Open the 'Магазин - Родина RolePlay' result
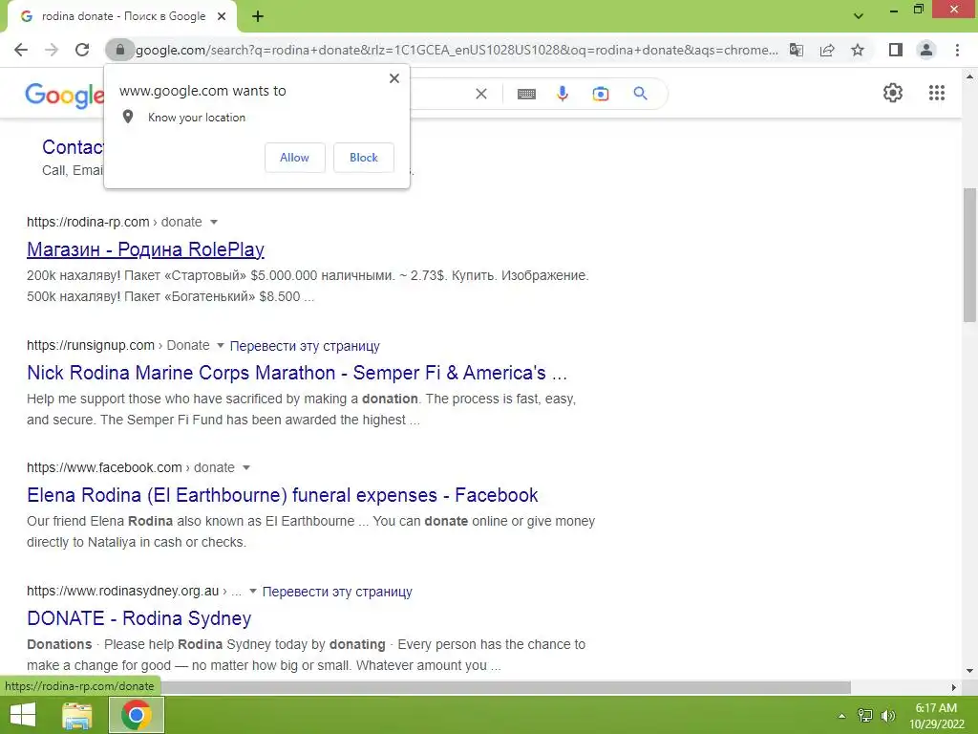 click(145, 249)
